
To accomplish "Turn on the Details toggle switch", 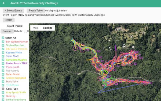I will (x=26, y=31).
